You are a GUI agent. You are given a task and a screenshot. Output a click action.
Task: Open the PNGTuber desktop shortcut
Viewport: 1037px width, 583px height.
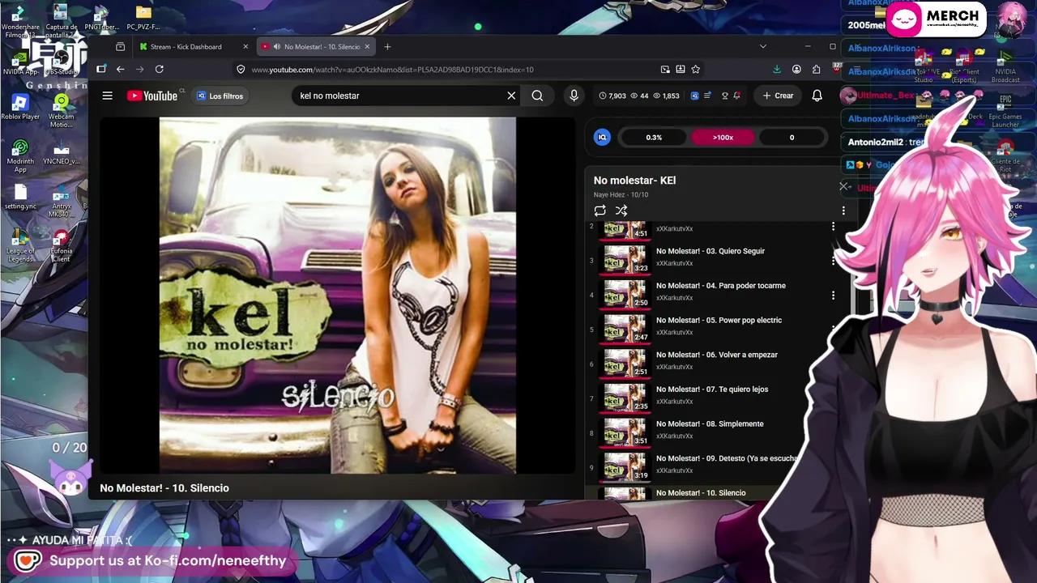[101, 18]
